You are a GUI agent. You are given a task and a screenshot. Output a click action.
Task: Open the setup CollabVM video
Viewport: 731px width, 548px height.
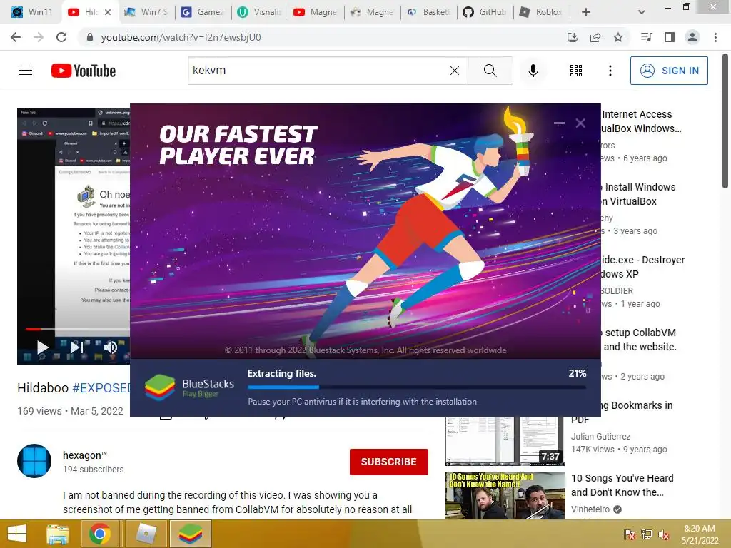pos(640,340)
